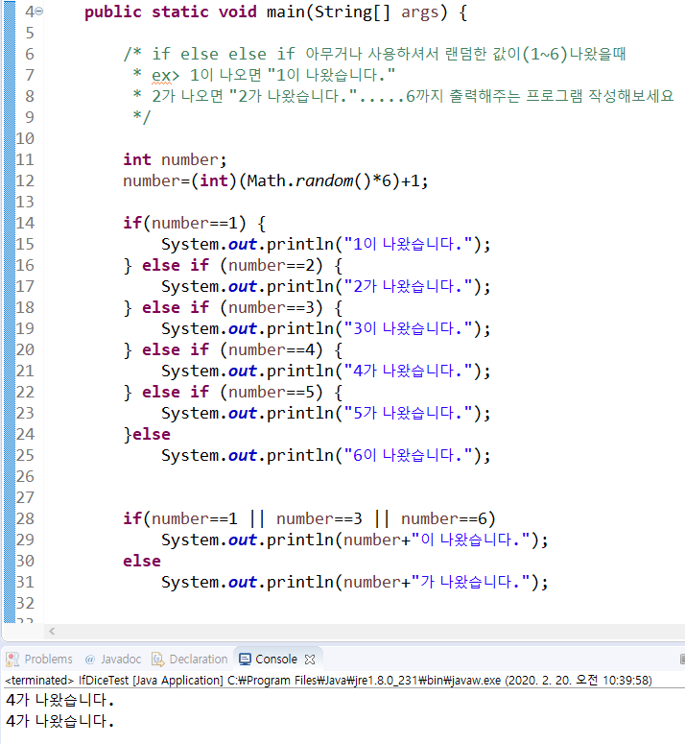Click the println "5가 나왔습니다." line
The height and width of the screenshot is (744, 685).
click(x=325, y=413)
